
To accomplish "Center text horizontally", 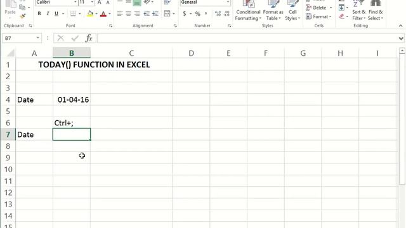I will pos(128,13).
